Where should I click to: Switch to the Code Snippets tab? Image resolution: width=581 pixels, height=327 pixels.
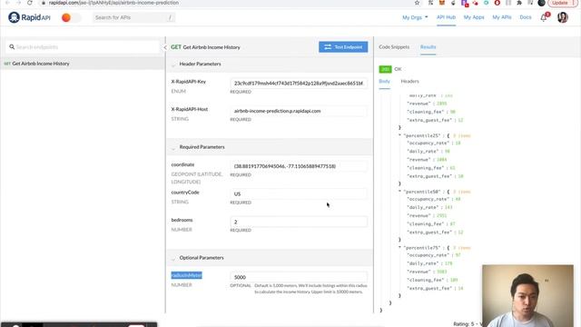tap(394, 47)
